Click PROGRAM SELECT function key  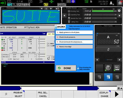(x=18, y=94)
